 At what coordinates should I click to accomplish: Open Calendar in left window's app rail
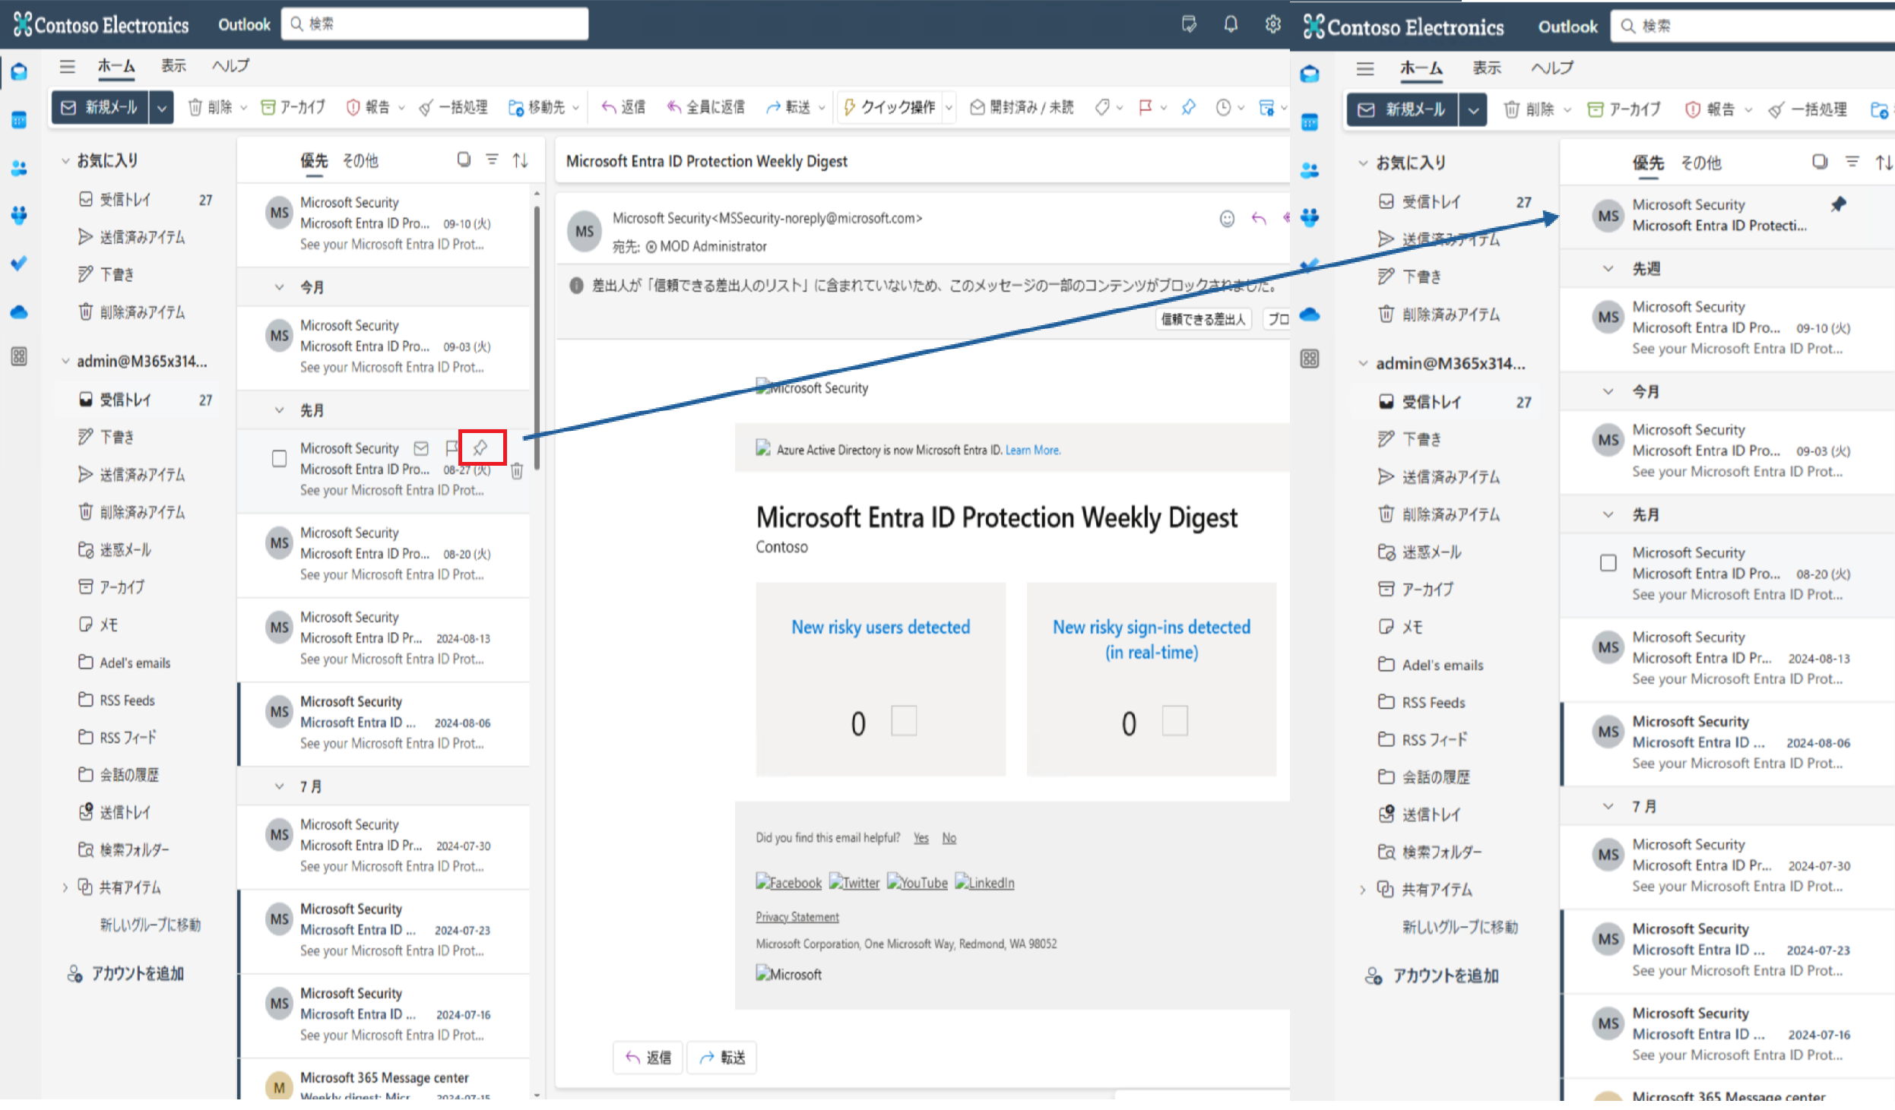coord(19,120)
